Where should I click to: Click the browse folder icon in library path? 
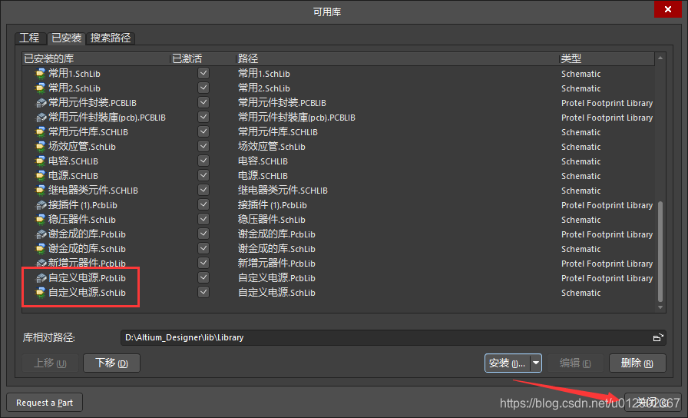coord(658,337)
